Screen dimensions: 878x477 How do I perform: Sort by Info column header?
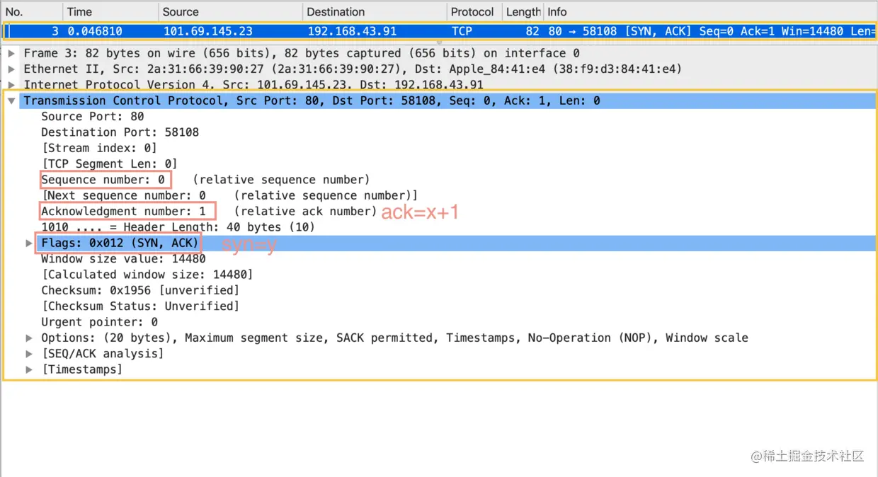tap(710, 12)
